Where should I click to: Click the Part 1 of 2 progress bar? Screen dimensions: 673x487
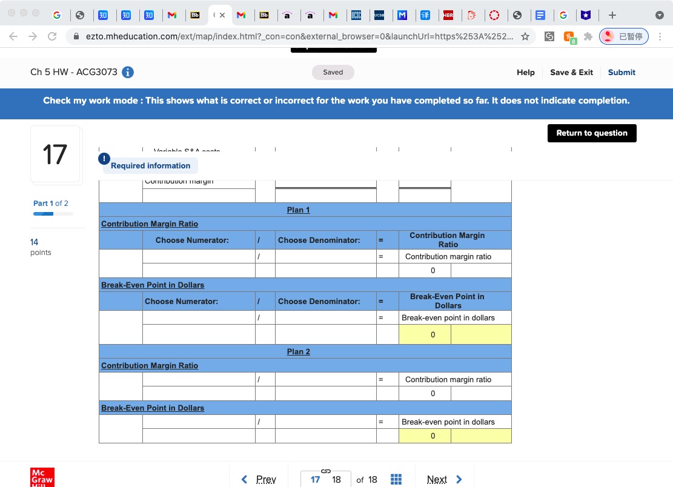tap(53, 214)
